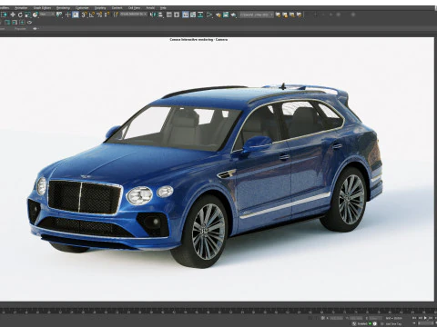Viewport: 437px width, 327px height.
Task: Click the X coordinate field
Action: [336, 318]
